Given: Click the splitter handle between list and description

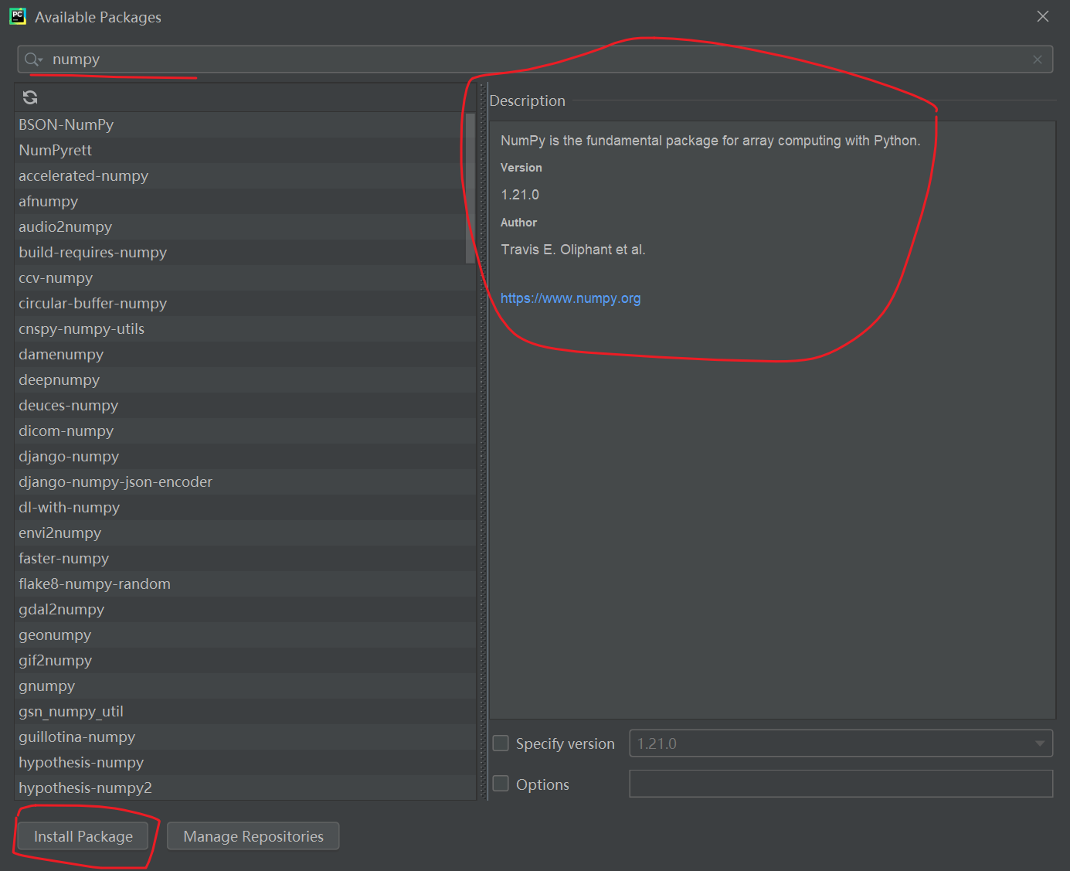Looking at the screenshot, I should [x=484, y=441].
